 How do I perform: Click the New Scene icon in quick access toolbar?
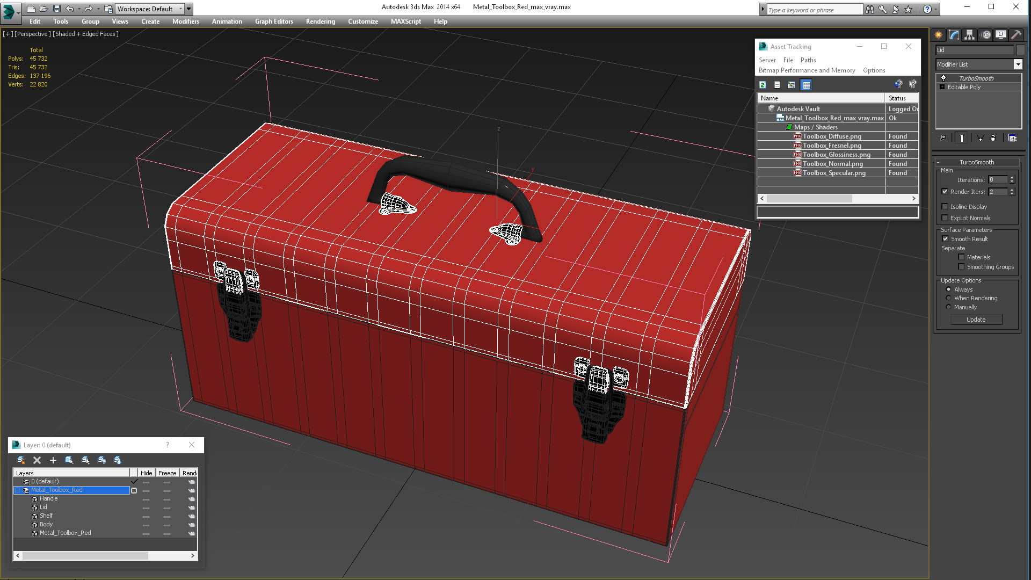[x=31, y=9]
